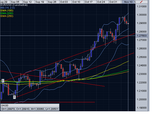
Task: Click the 1.24000 price axis label
Action: click(142, 66)
